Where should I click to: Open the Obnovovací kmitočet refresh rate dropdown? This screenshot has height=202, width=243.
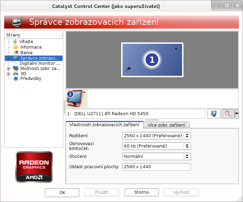(x=156, y=146)
